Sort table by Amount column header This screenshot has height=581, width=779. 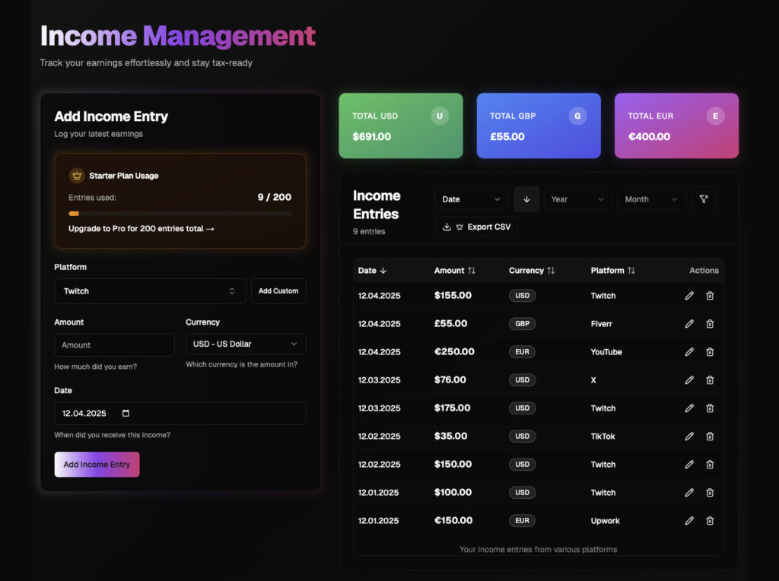click(x=454, y=271)
